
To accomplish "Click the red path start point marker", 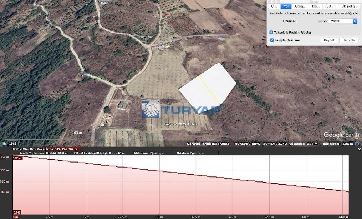I will point(198,76).
